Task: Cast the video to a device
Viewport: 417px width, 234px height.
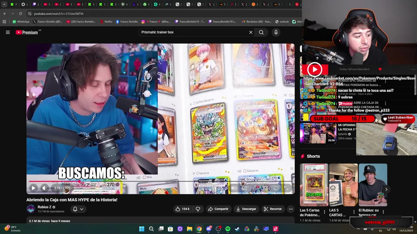Action: pos(276,188)
